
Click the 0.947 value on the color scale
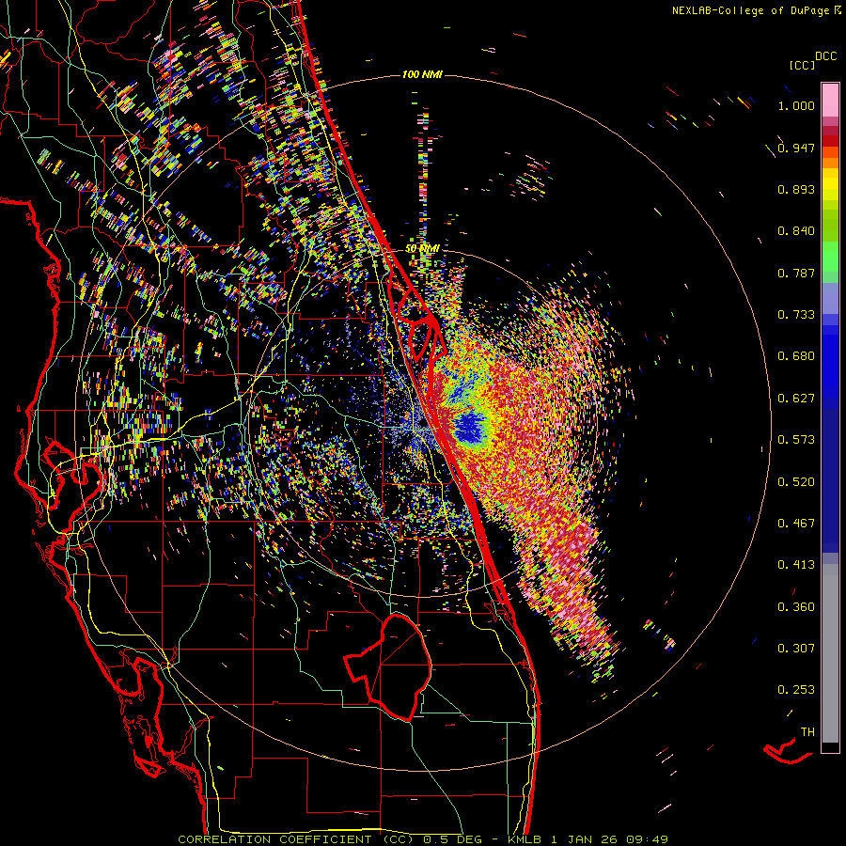796,148
